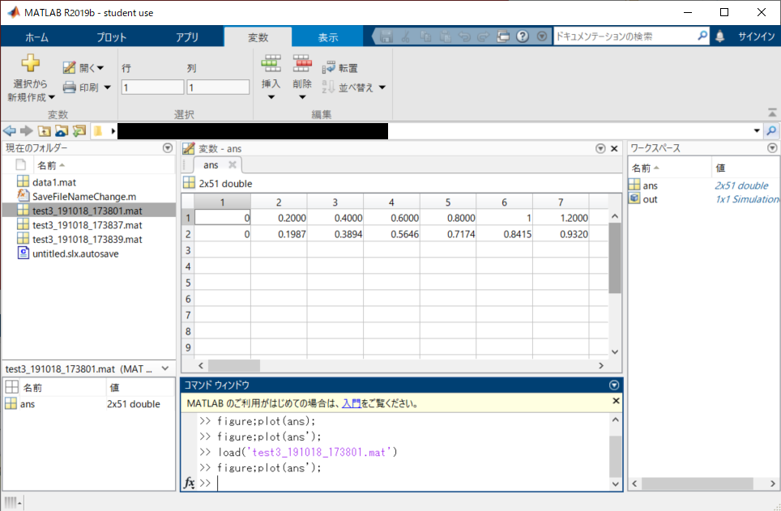Click the Print (印刷) icon
This screenshot has width=781, height=511.
[x=69, y=87]
